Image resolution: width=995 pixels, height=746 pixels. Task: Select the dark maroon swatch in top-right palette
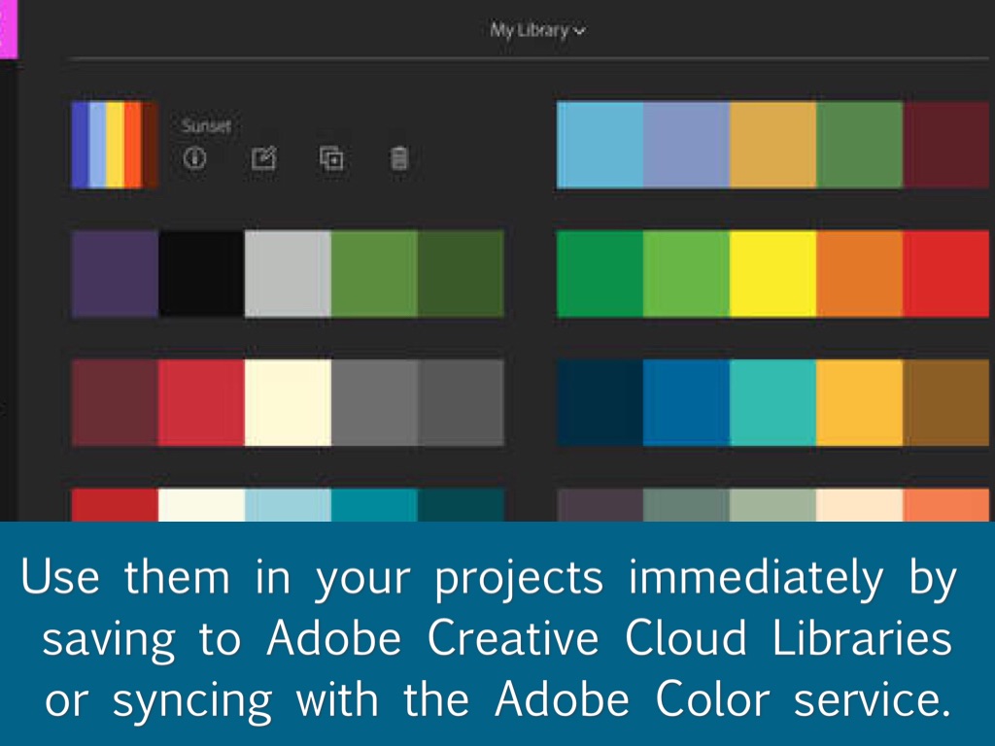(945, 145)
